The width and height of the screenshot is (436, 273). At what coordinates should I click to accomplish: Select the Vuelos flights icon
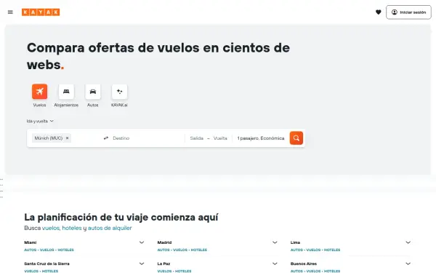39,92
